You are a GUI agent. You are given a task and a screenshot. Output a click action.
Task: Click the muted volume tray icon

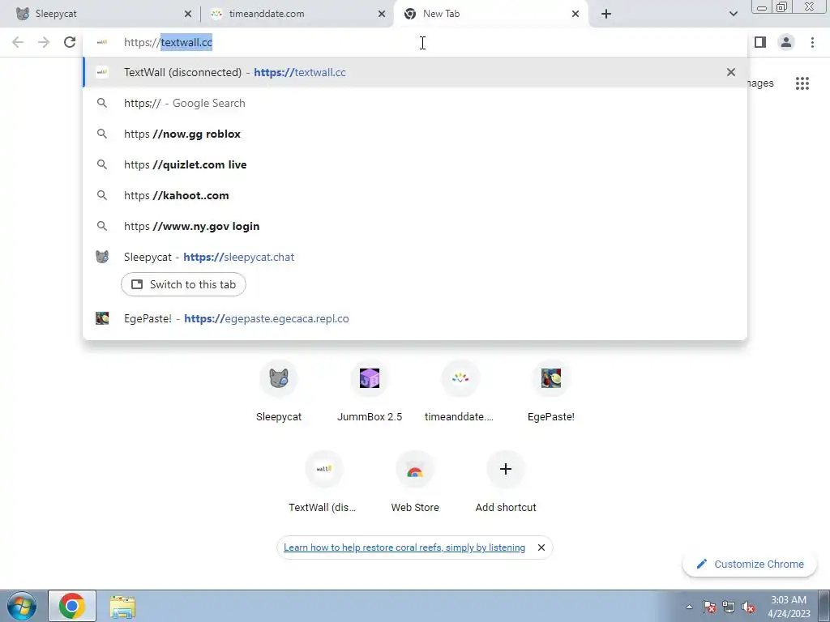(748, 607)
